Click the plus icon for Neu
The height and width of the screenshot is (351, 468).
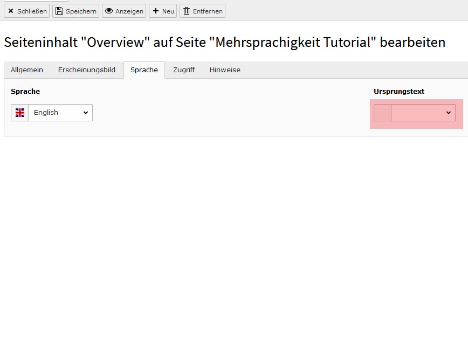tap(156, 11)
